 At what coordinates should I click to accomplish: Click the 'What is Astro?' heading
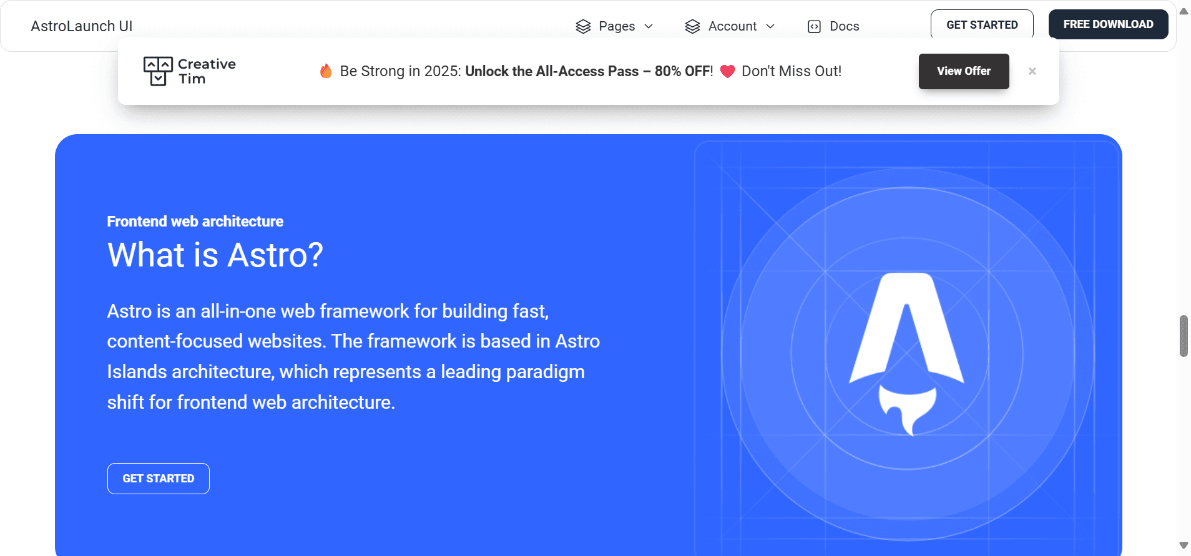pyautogui.click(x=215, y=255)
